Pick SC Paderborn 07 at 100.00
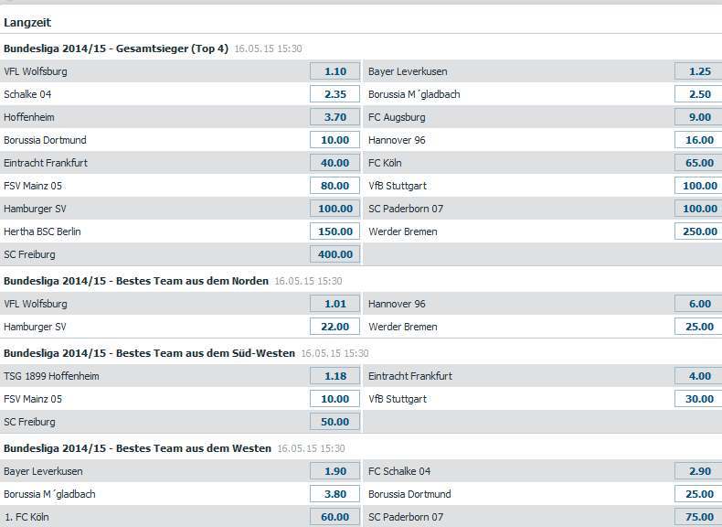Image resolution: width=722 pixels, height=527 pixels. (698, 209)
